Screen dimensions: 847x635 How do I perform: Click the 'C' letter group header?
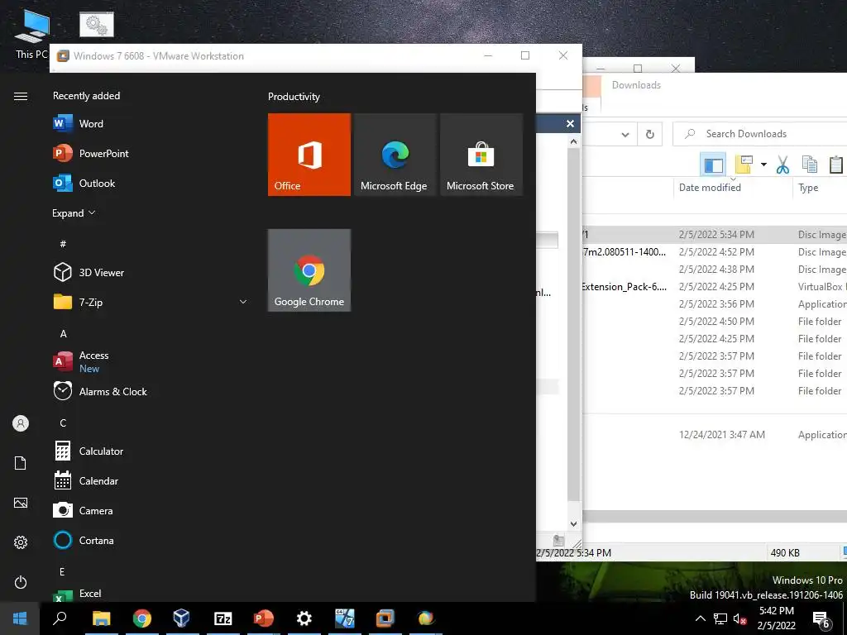(x=63, y=423)
